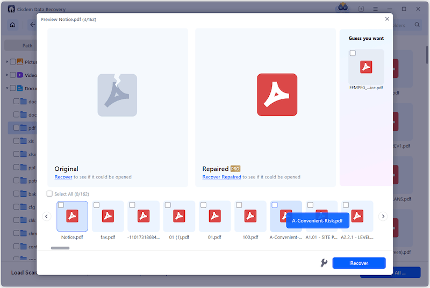Tick the checkbox on A1.01 - SITE thumbnail
This screenshot has height=288, width=430.
(x=310, y=205)
